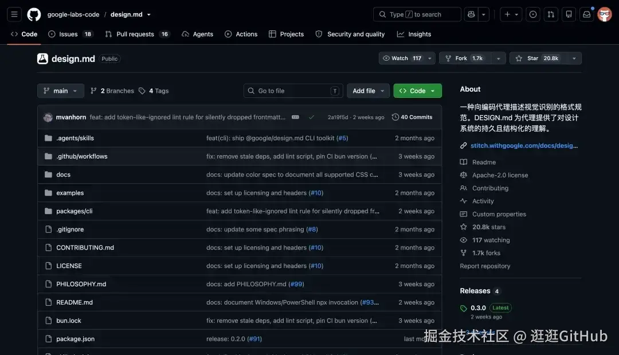Open the green Code dropdown
The width and height of the screenshot is (619, 355).
point(417,90)
